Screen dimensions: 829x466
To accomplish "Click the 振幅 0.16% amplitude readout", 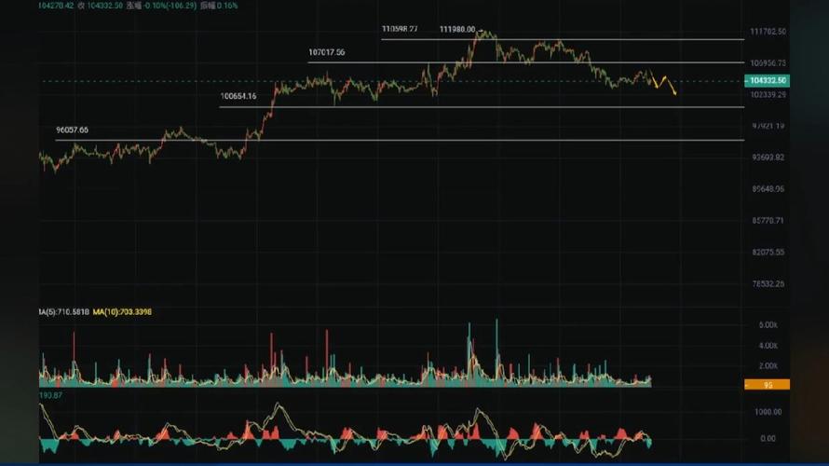I will click(219, 6).
